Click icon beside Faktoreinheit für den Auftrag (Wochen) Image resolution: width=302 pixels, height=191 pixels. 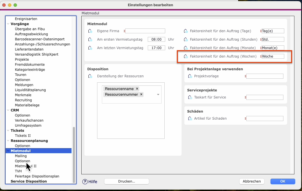[186, 56]
